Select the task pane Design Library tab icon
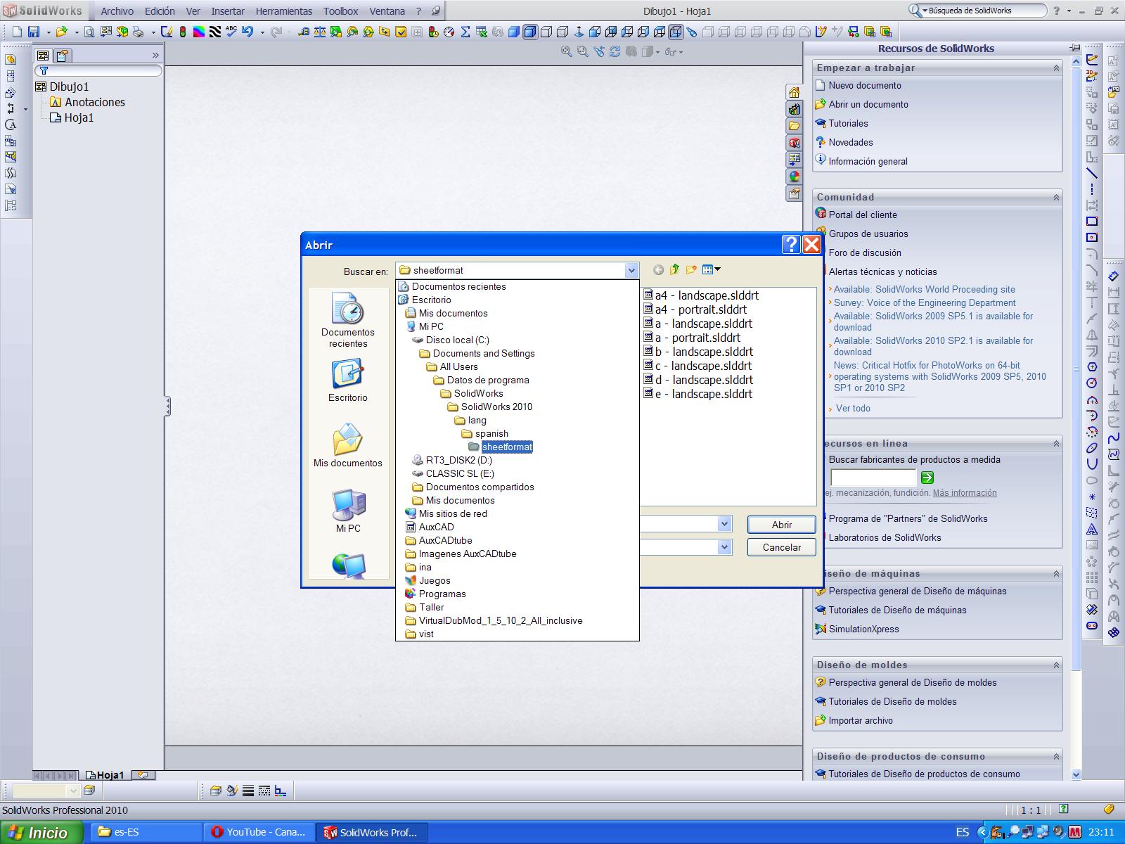1125x844 pixels. (x=795, y=110)
